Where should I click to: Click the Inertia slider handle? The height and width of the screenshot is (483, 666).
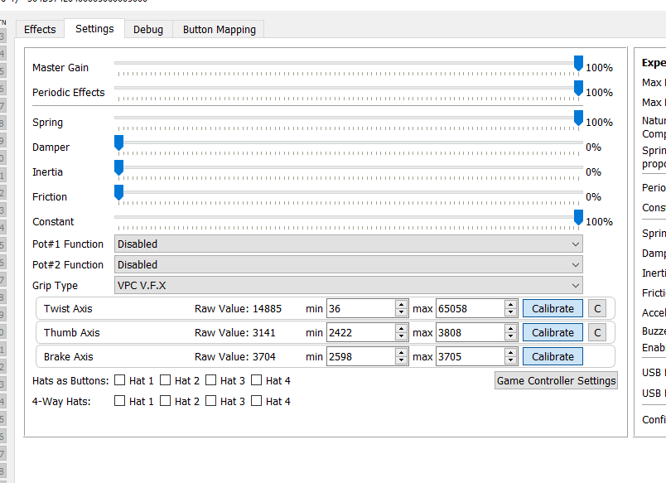click(x=119, y=168)
